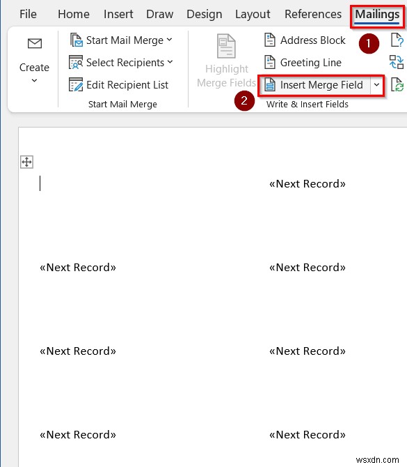Screen dimensions: 407x467
Task: Open Edit Recipient List
Action: click(127, 85)
